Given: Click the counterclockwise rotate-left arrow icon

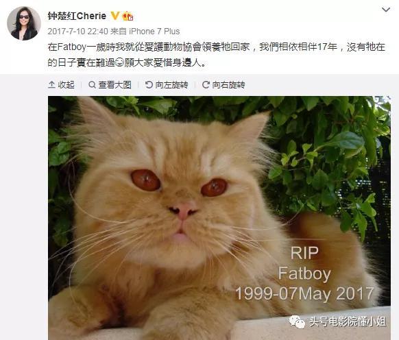Looking at the screenshot, I should [149, 84].
